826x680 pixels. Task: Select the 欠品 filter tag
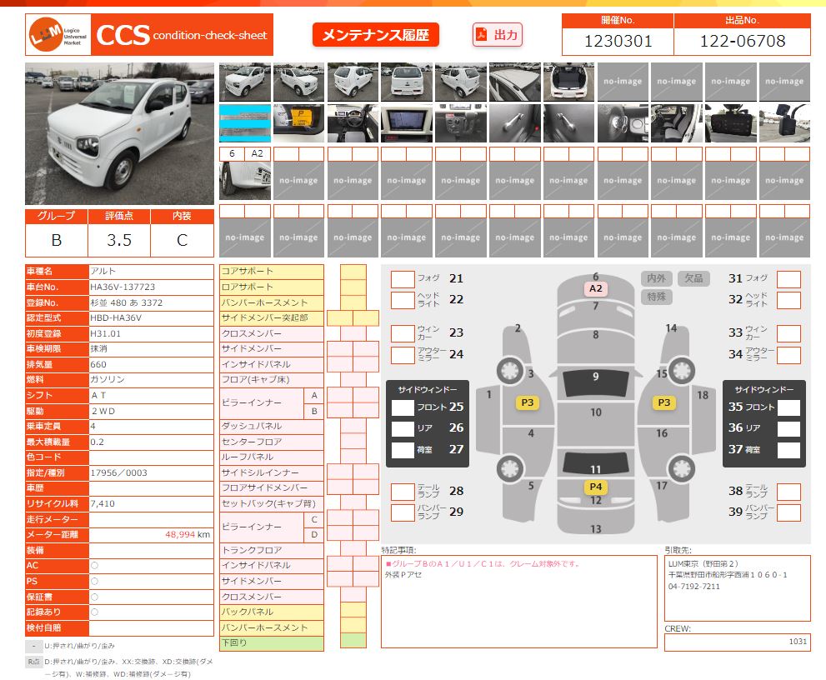(693, 278)
